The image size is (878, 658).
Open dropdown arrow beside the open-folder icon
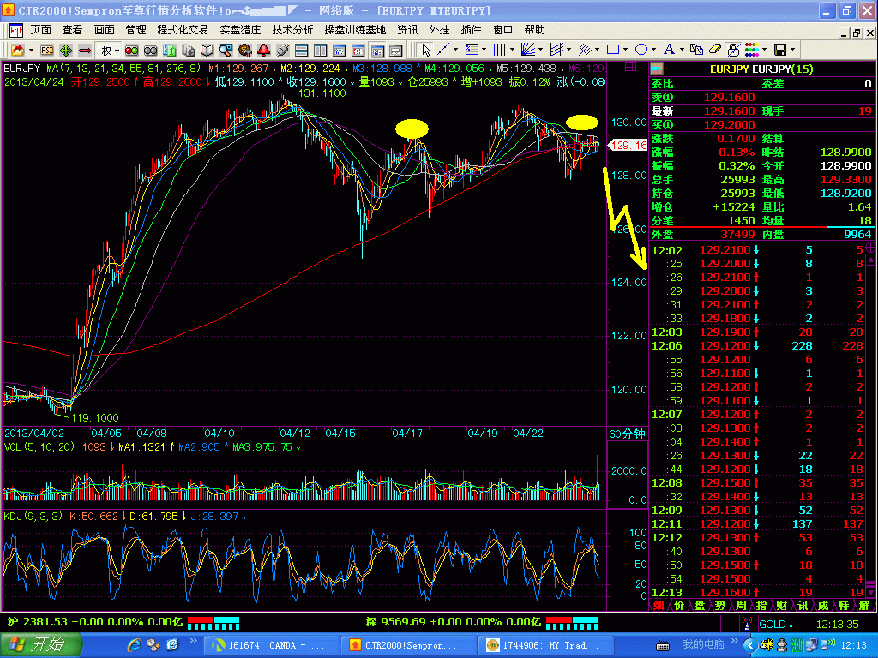pos(31,51)
